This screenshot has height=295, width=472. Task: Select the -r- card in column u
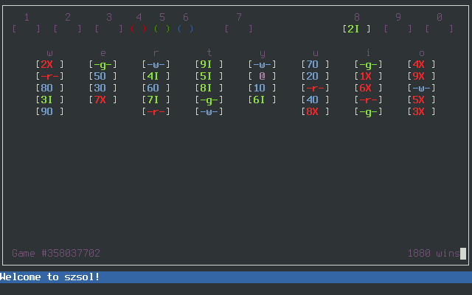pos(316,88)
